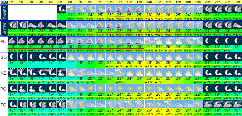
Task: Click the DANES 5h moon-cloud icon
Action: [62, 9]
